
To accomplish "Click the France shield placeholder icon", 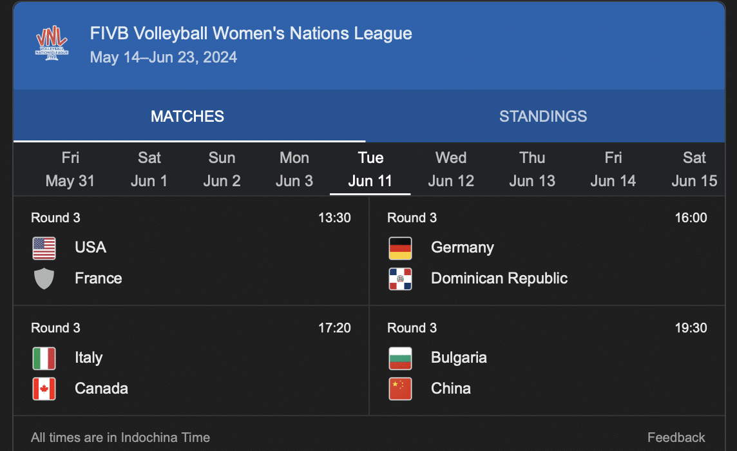I will pos(44,279).
